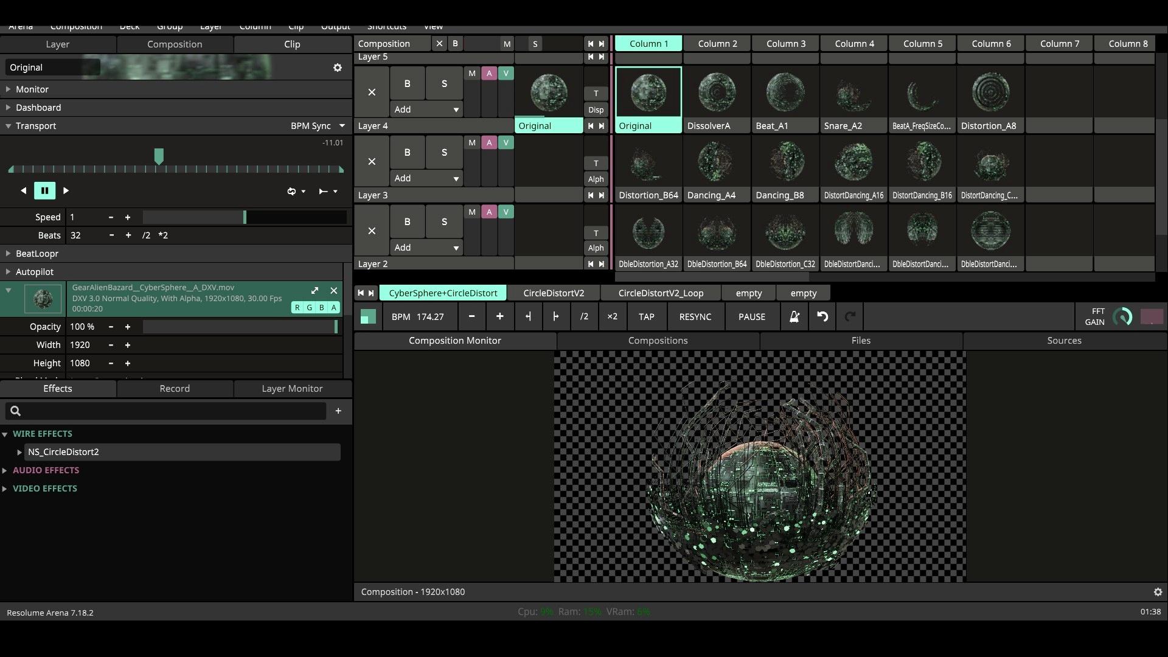Select CircleDistortV2 deck tab
Viewport: 1168px width, 657px height.
(x=554, y=293)
